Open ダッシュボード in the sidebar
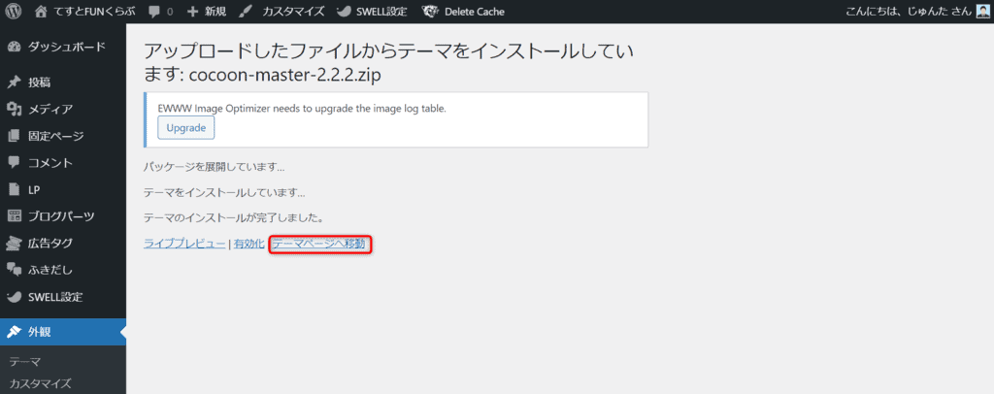 (x=65, y=47)
